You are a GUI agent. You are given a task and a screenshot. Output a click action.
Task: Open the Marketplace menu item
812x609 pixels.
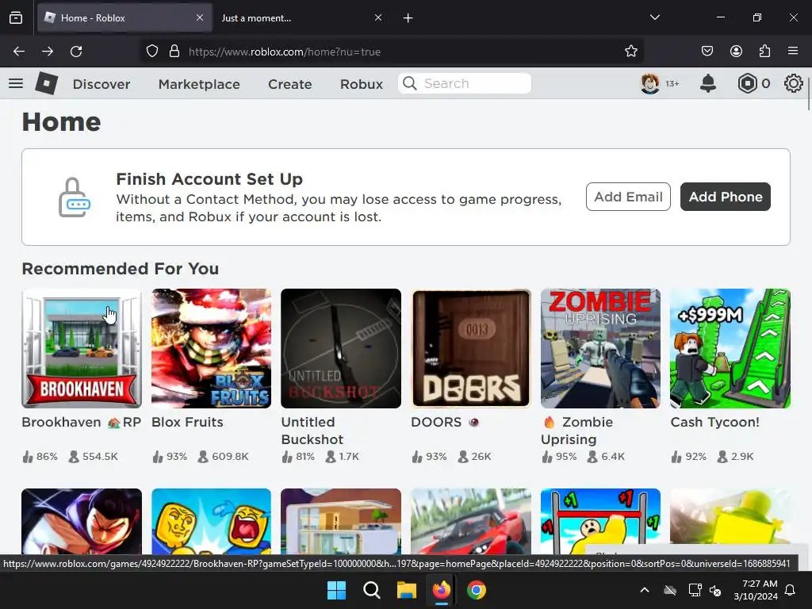point(199,84)
